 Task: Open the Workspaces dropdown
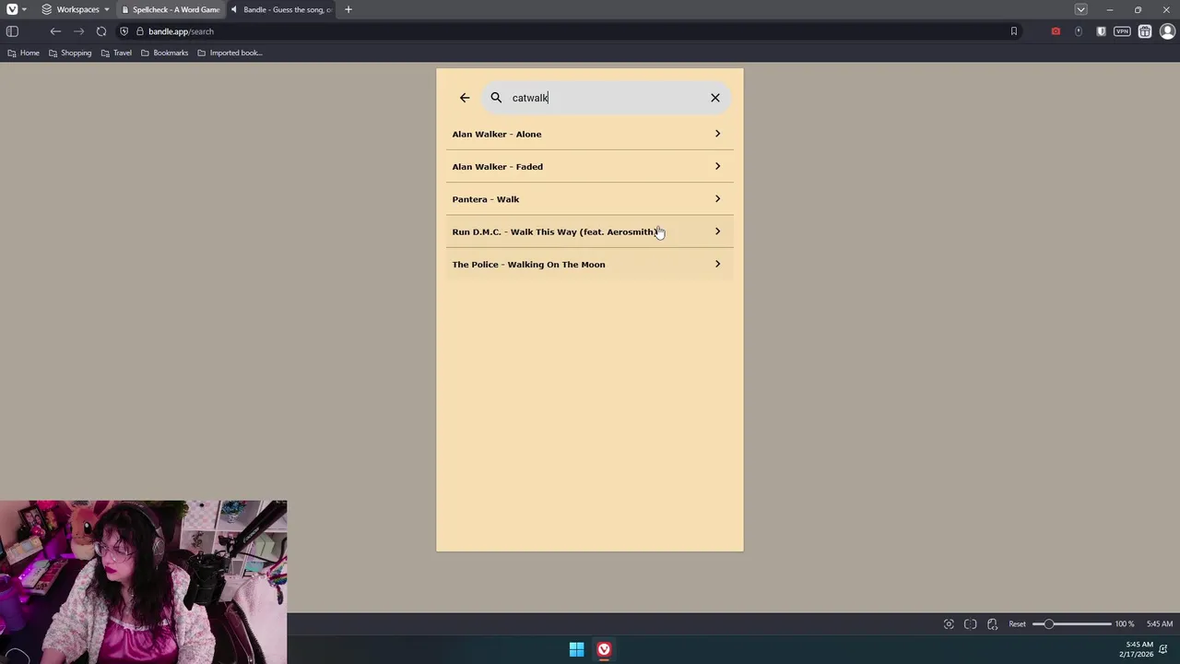(76, 9)
